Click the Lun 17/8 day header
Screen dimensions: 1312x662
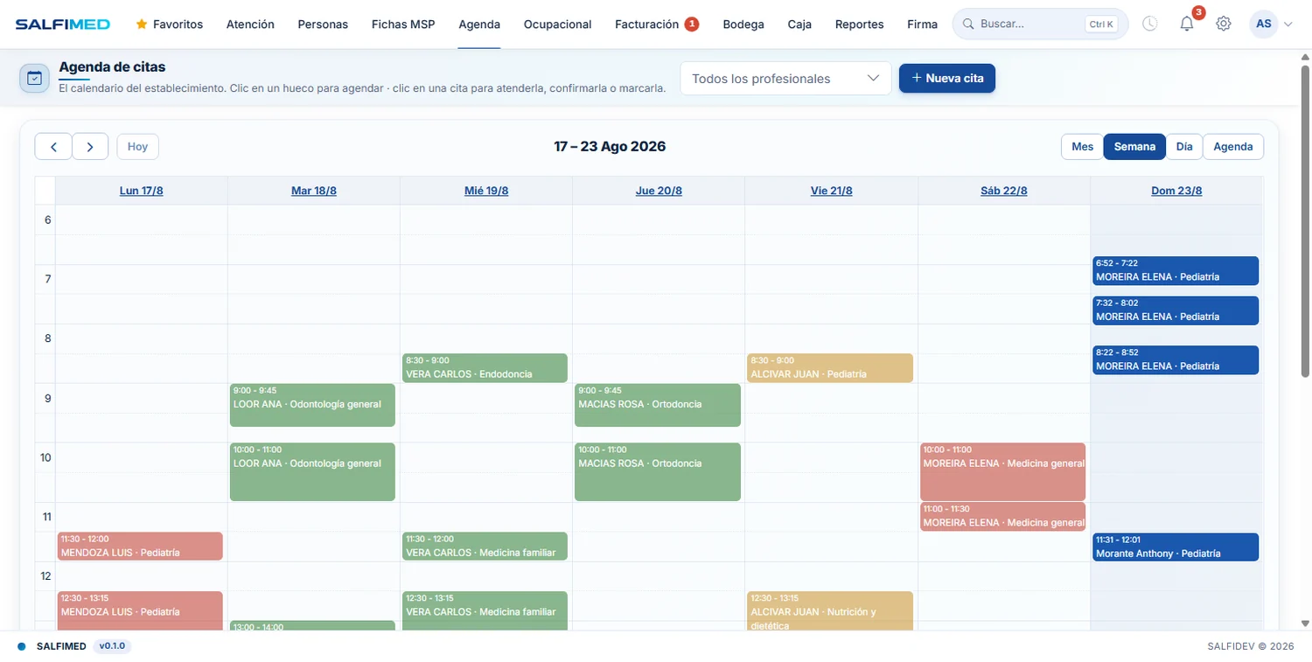tap(142, 191)
